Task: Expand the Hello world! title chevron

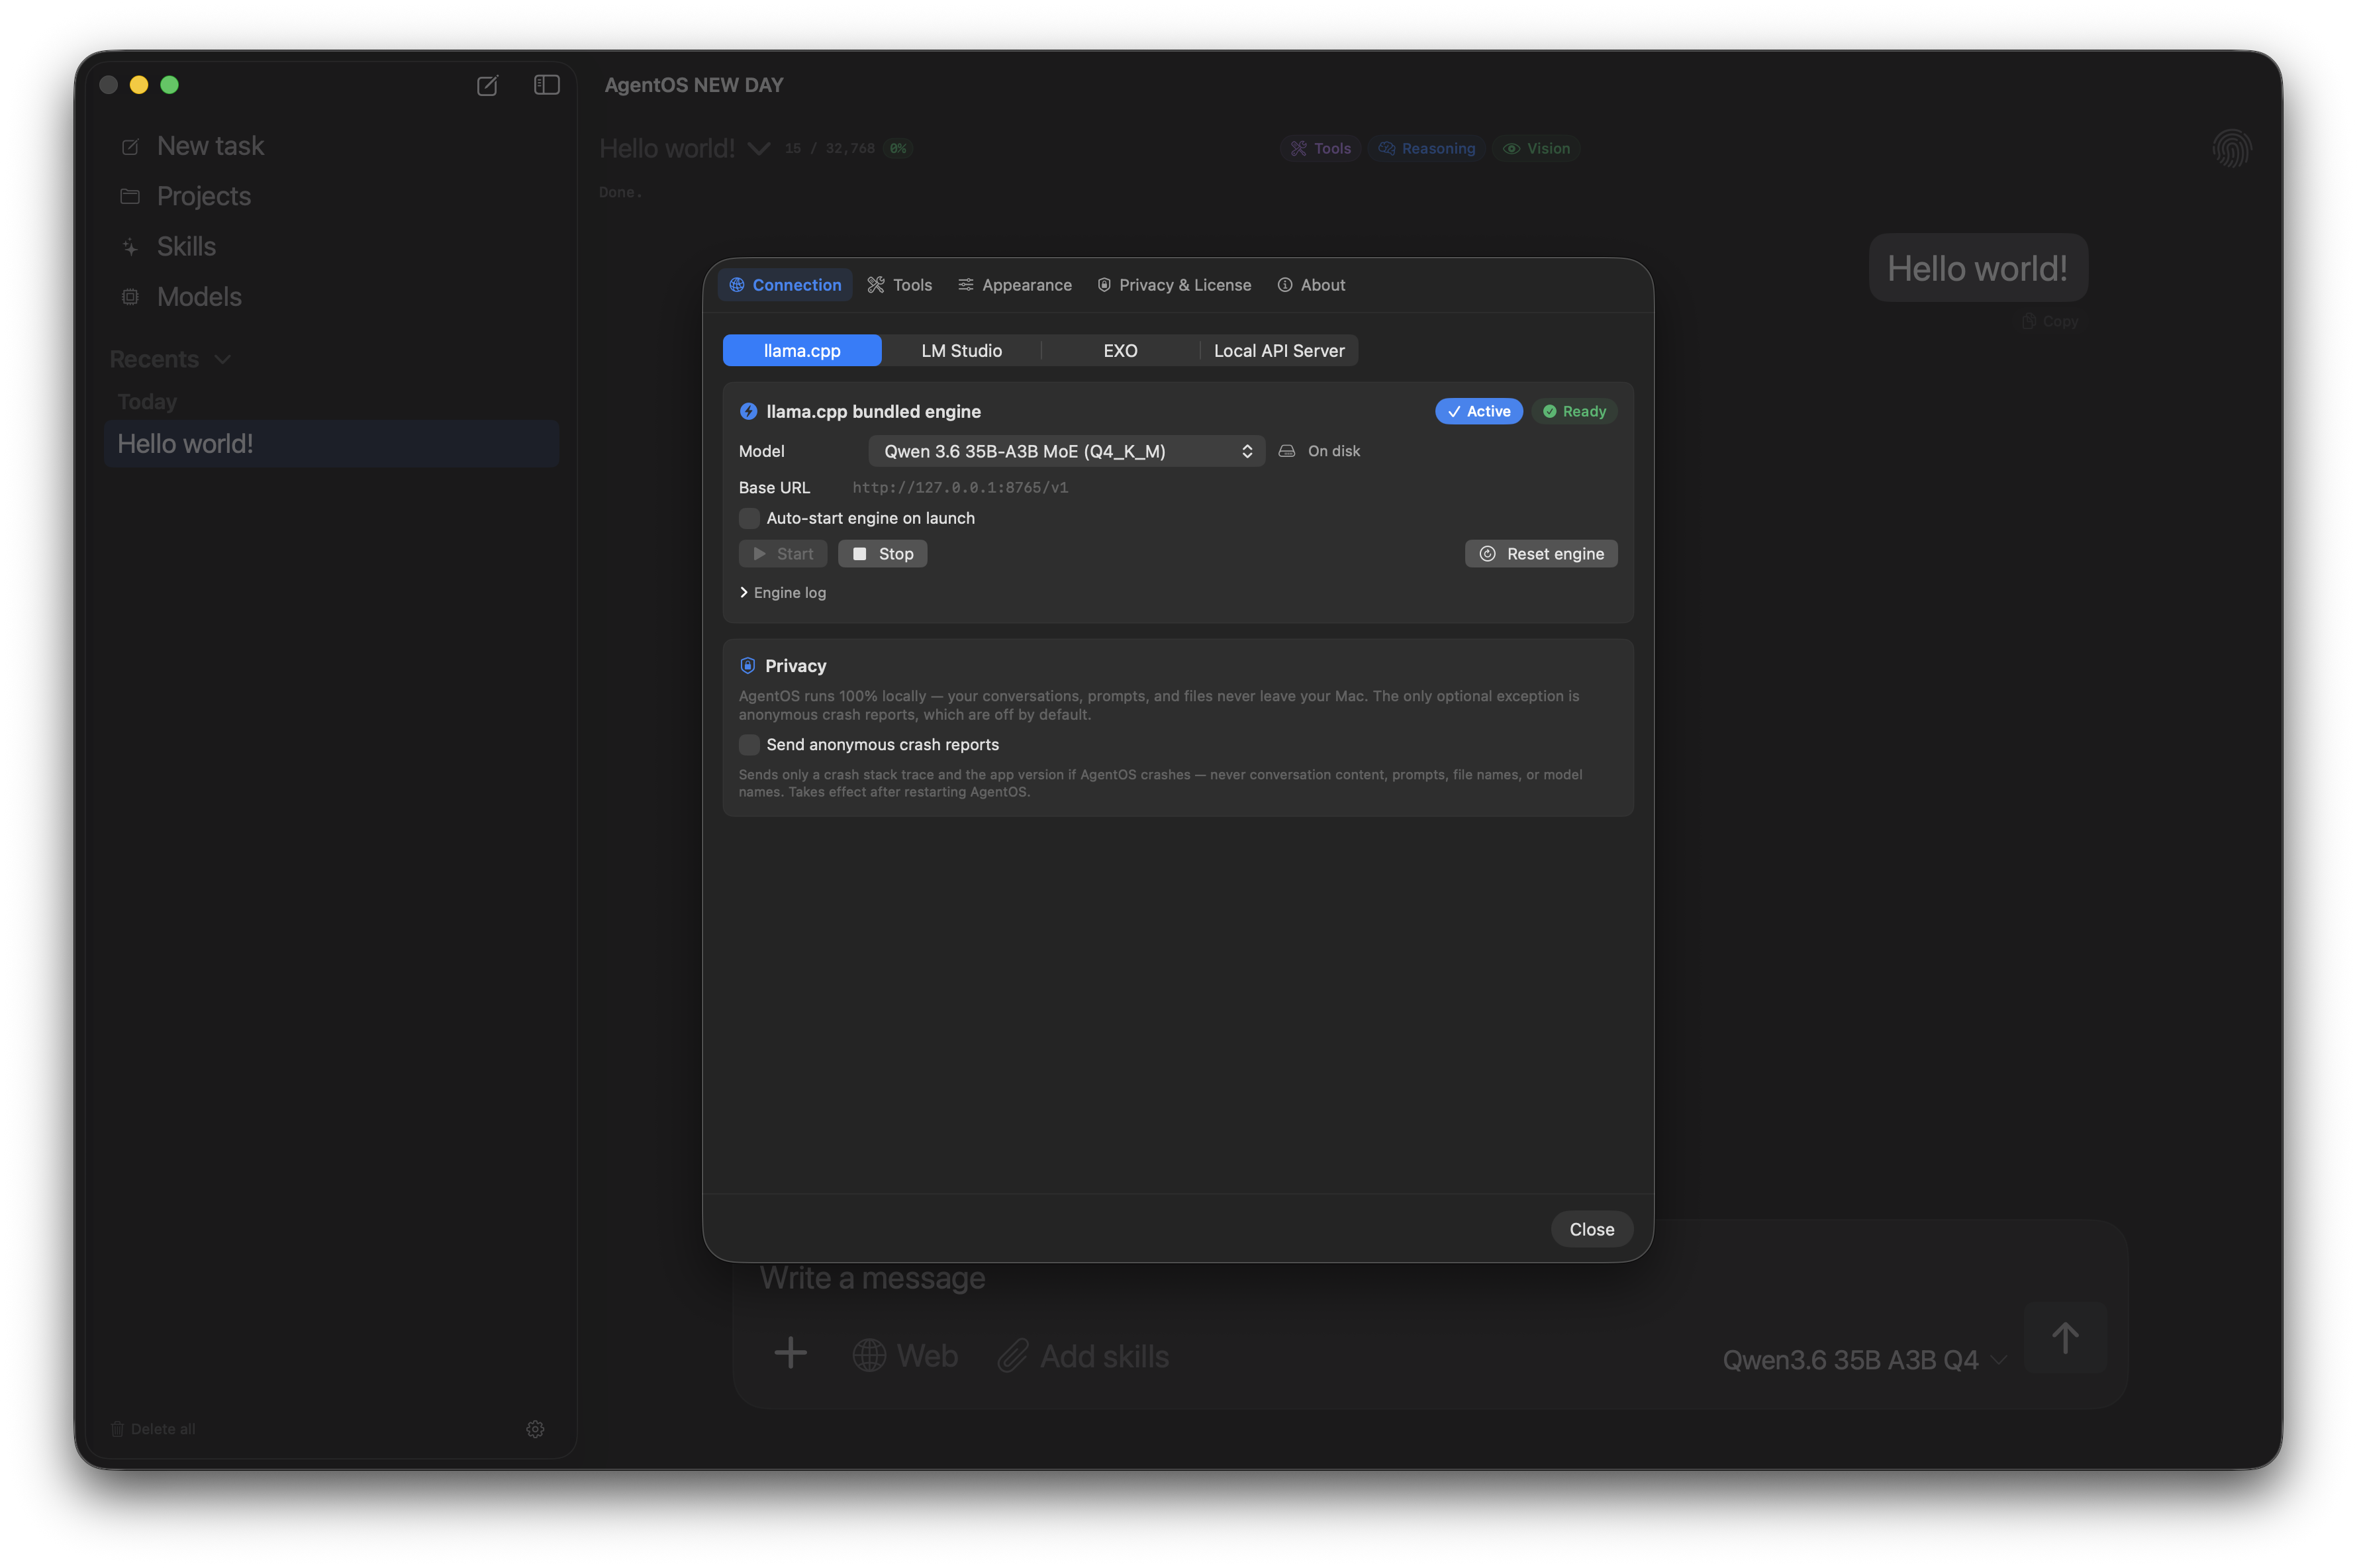Action: (x=759, y=149)
